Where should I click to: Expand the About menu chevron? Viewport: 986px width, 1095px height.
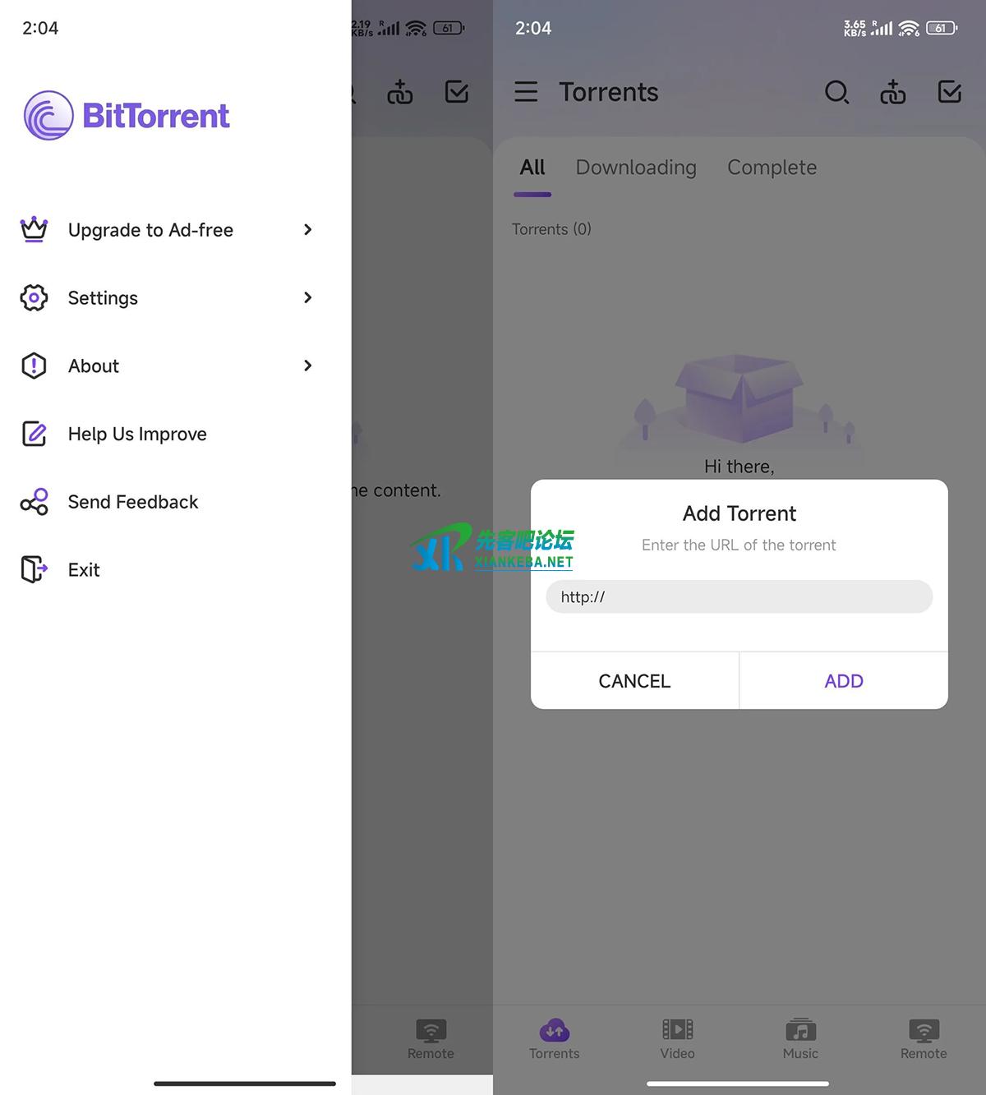(x=308, y=366)
